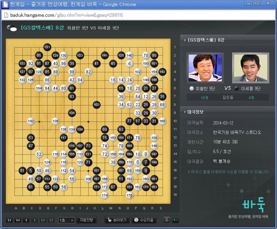Click the black stone icon beside 이세돌 9단
Screen dimensions: 277x229
tap(237, 88)
